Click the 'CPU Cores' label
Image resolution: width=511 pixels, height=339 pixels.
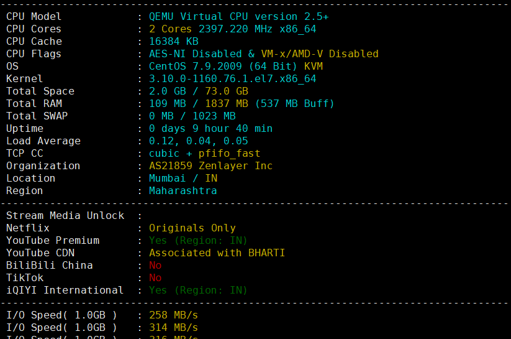click(x=34, y=29)
